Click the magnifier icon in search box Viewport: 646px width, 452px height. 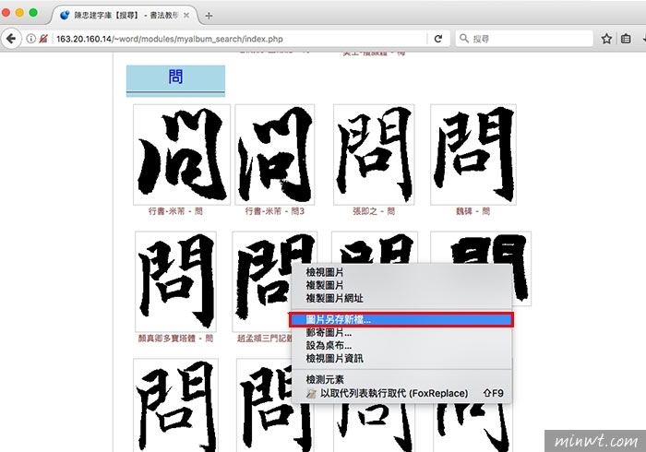[464, 39]
